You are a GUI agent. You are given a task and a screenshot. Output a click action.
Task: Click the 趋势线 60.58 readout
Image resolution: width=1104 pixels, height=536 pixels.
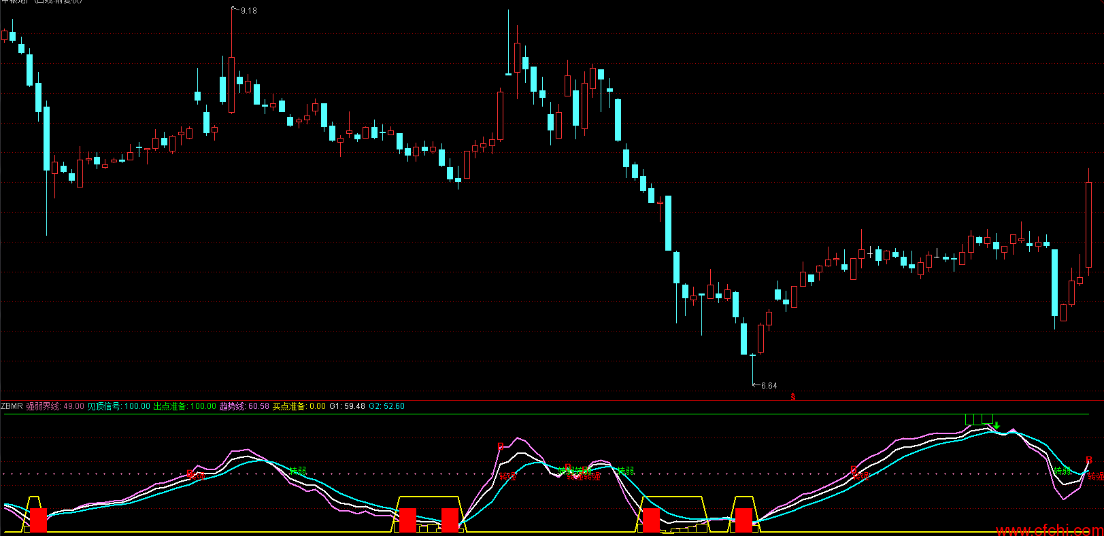(x=244, y=406)
